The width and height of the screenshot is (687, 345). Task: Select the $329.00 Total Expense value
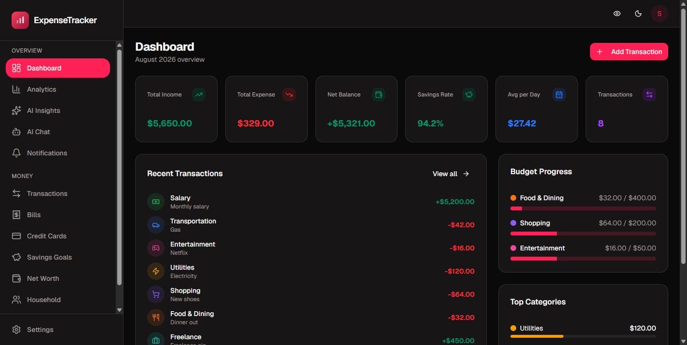pyautogui.click(x=256, y=124)
